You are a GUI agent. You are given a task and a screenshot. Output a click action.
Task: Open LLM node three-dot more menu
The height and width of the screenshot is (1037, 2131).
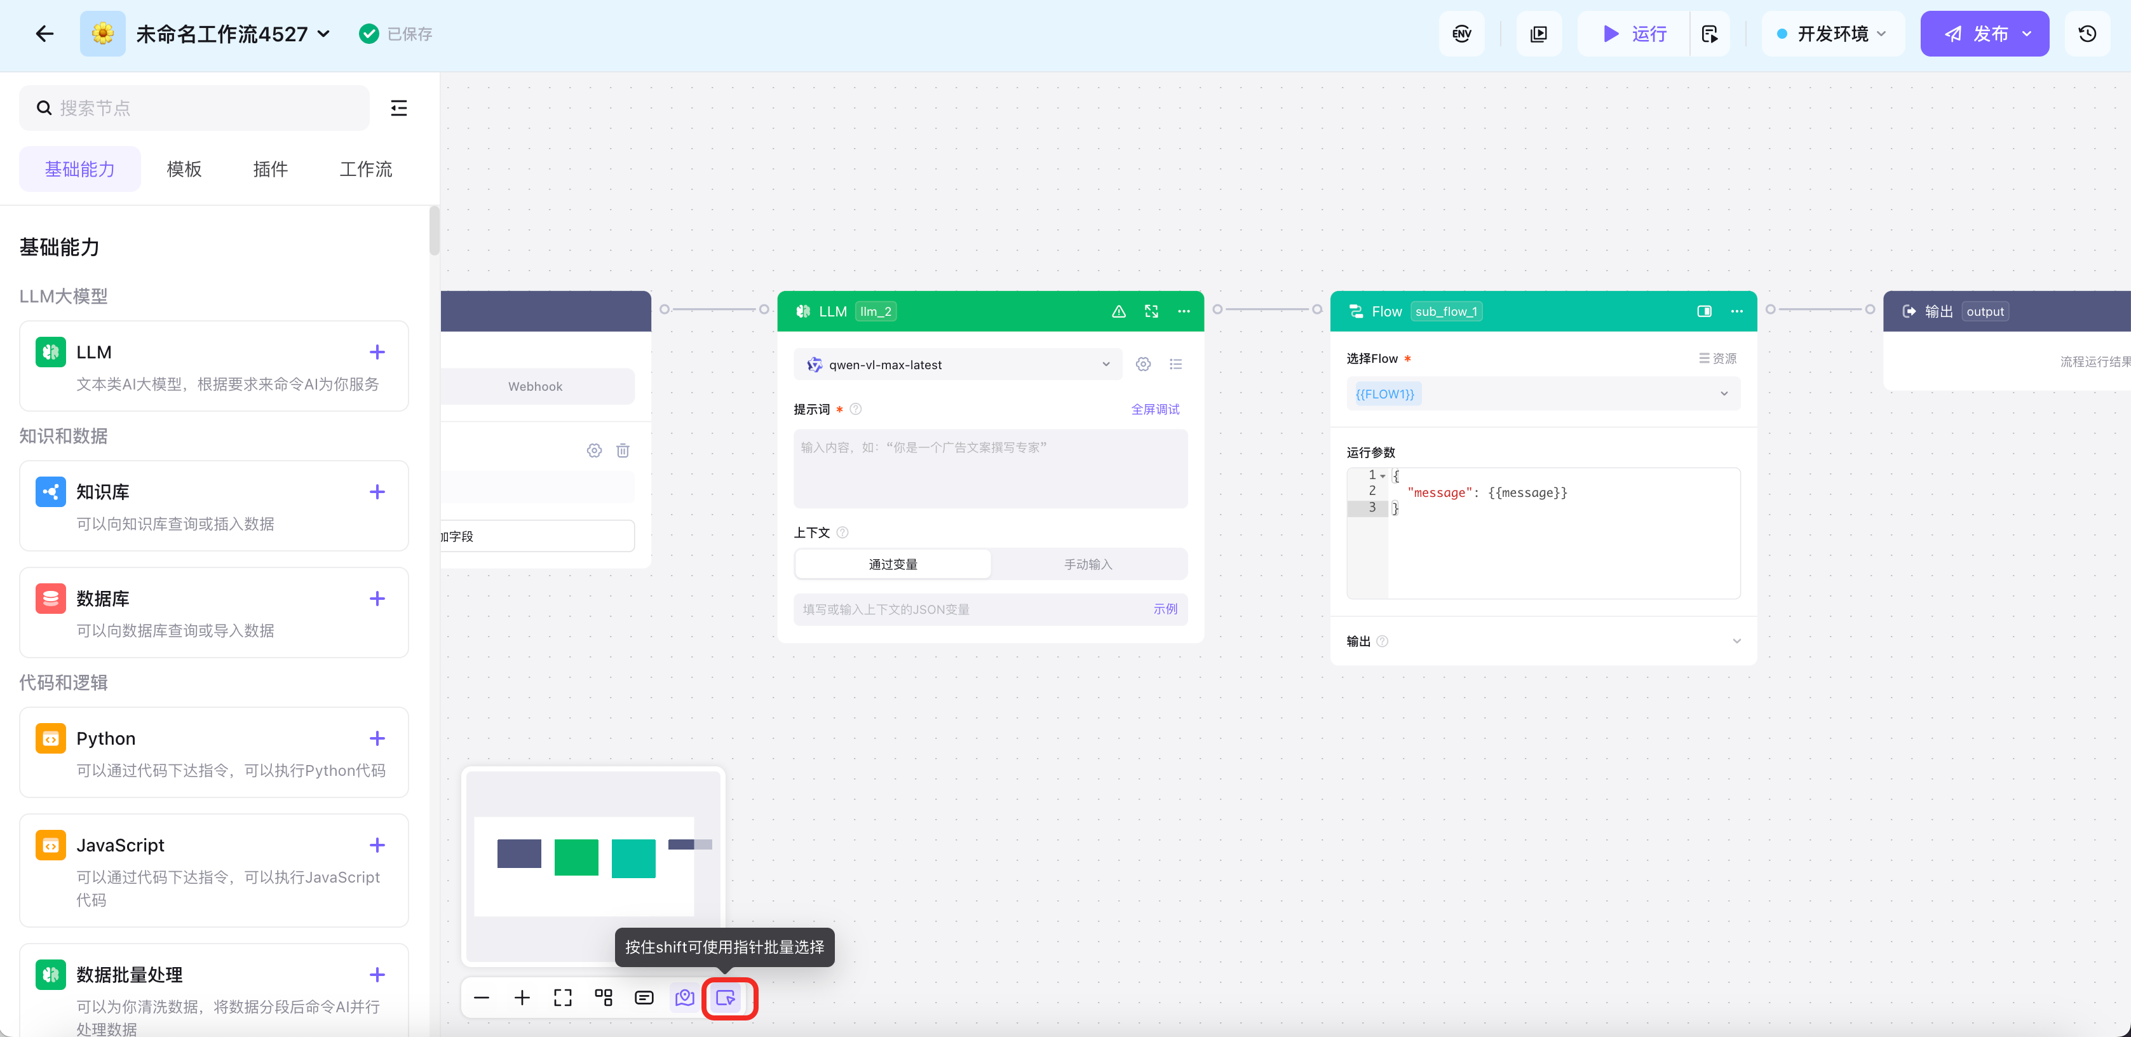[1184, 311]
